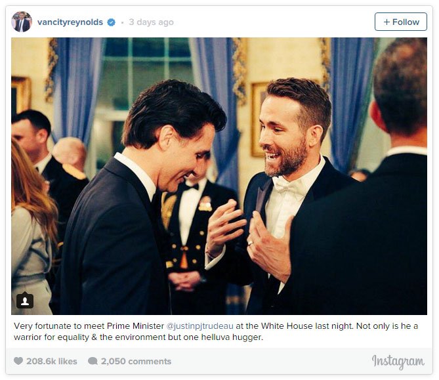Click the comment bubble icon

[93, 361]
